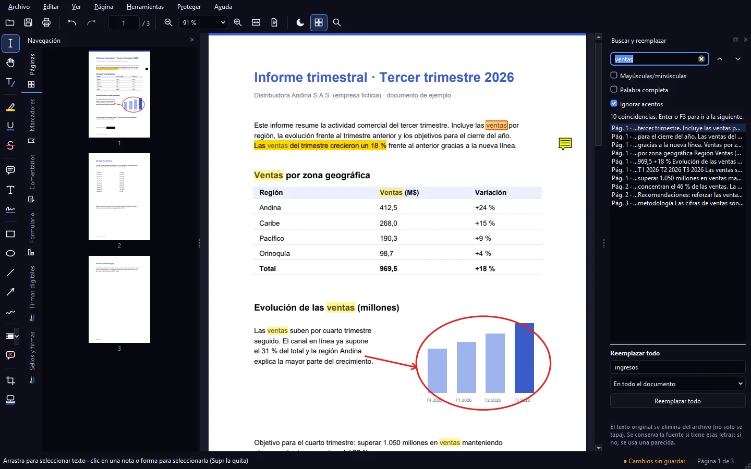Activate the highlight text tool

(10, 107)
